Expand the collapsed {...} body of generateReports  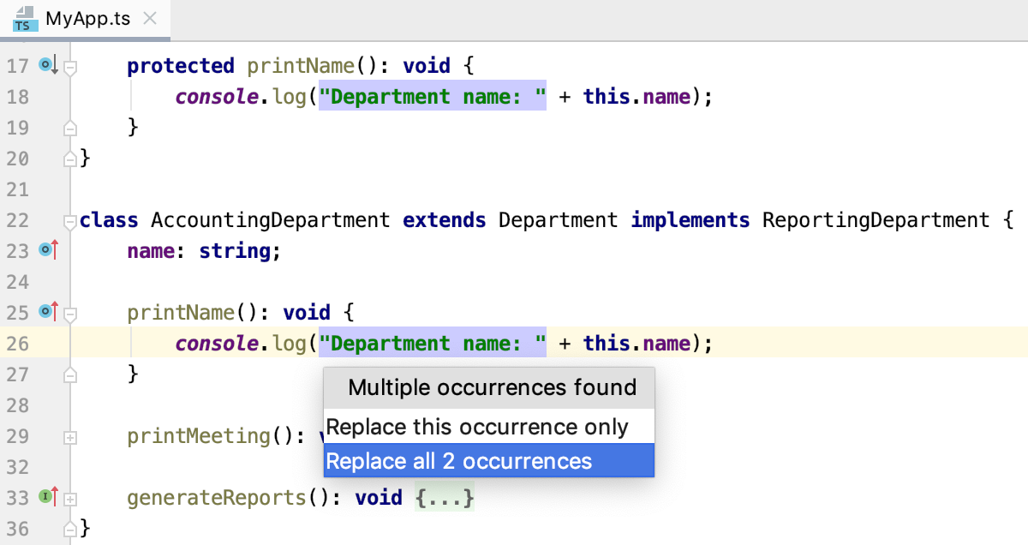[445, 495]
